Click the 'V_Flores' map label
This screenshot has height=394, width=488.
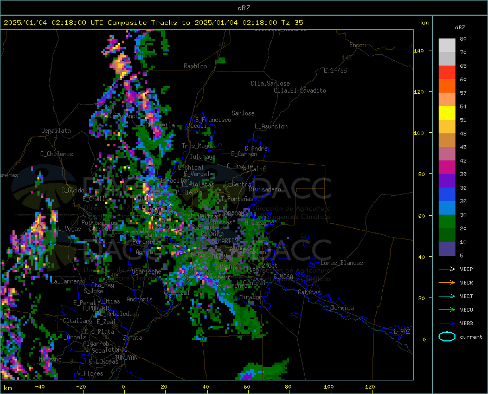click(90, 373)
